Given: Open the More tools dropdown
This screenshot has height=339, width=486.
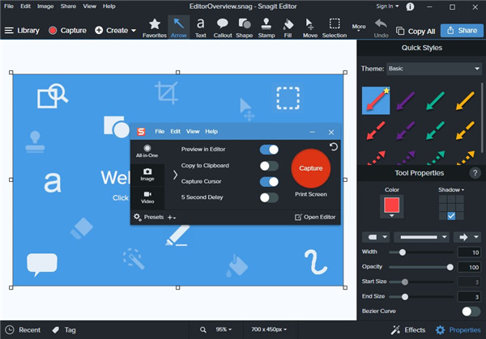Looking at the screenshot, I should tap(359, 28).
